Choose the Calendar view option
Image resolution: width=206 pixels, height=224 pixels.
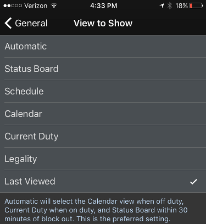(103, 114)
